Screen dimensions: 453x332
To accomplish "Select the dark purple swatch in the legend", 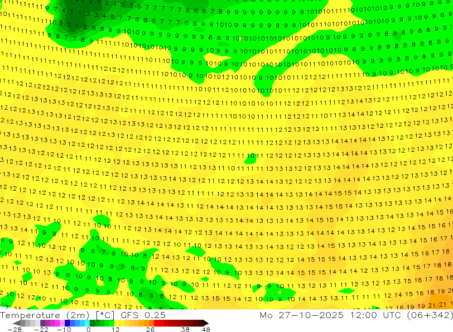I will 43,323.
